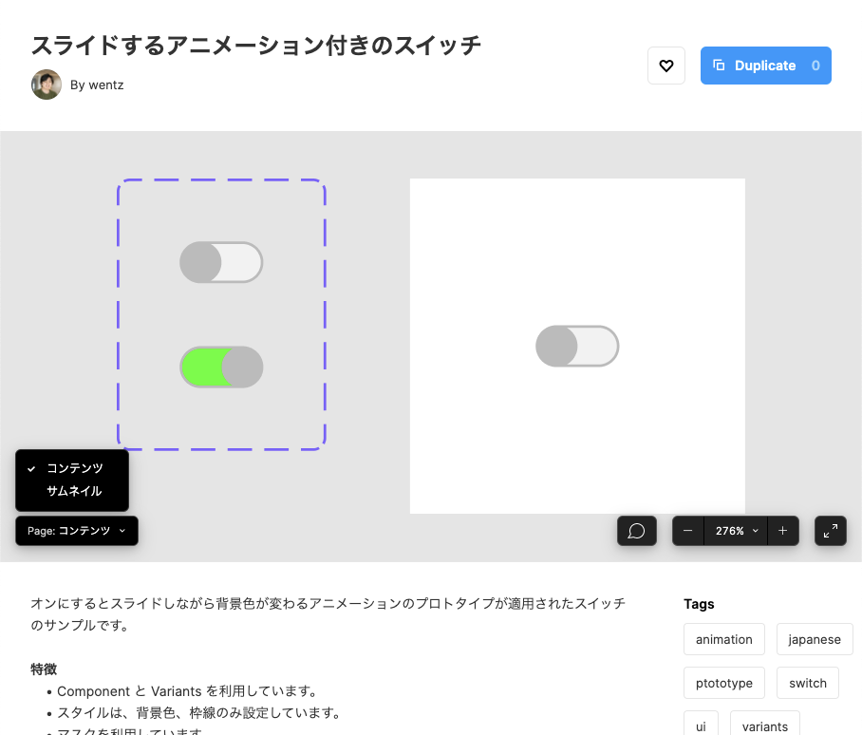Viewport: 862px width, 735px height.
Task: Click the wentz avatar thumbnail
Action: (x=46, y=85)
